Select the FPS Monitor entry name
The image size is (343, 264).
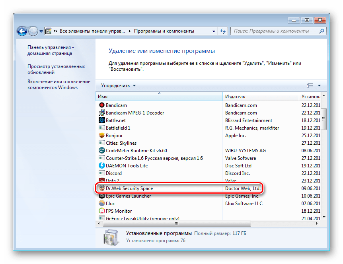(x=119, y=211)
